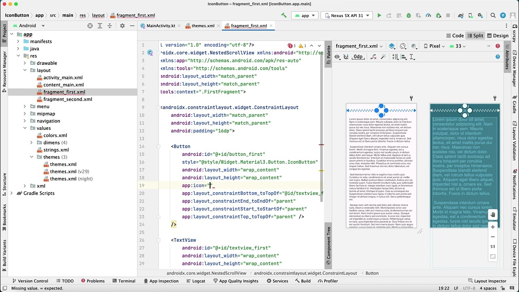This screenshot has width=519, height=292.
Task: Zoom in design preview with plus button
Action: (x=493, y=227)
